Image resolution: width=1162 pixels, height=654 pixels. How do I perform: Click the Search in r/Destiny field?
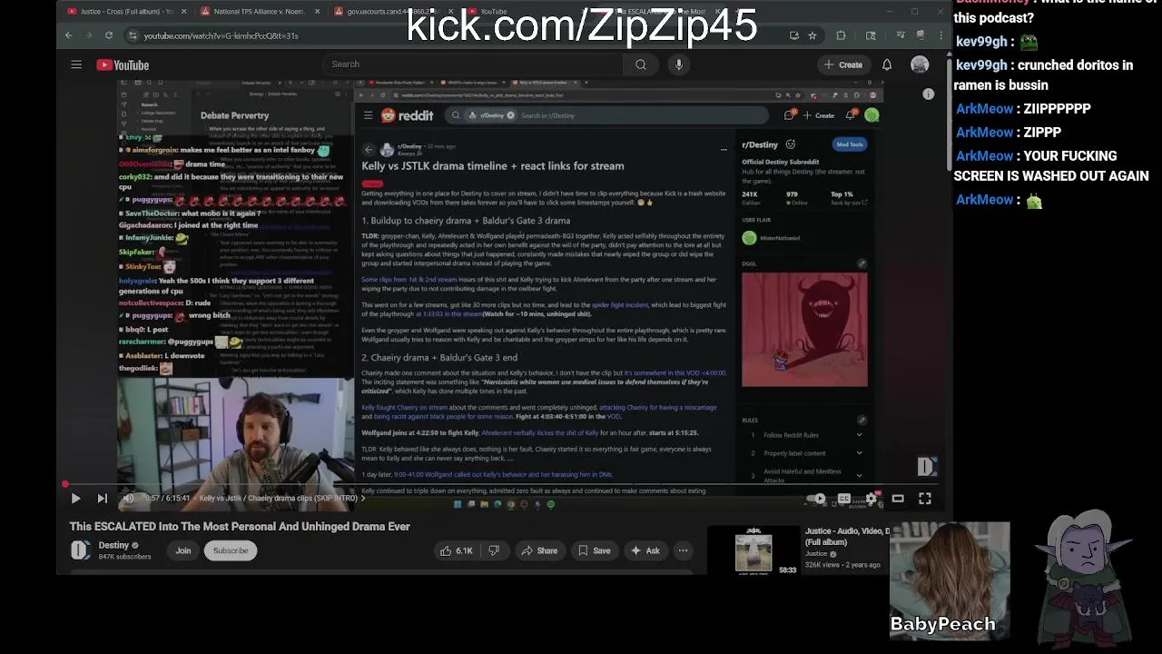(x=645, y=115)
